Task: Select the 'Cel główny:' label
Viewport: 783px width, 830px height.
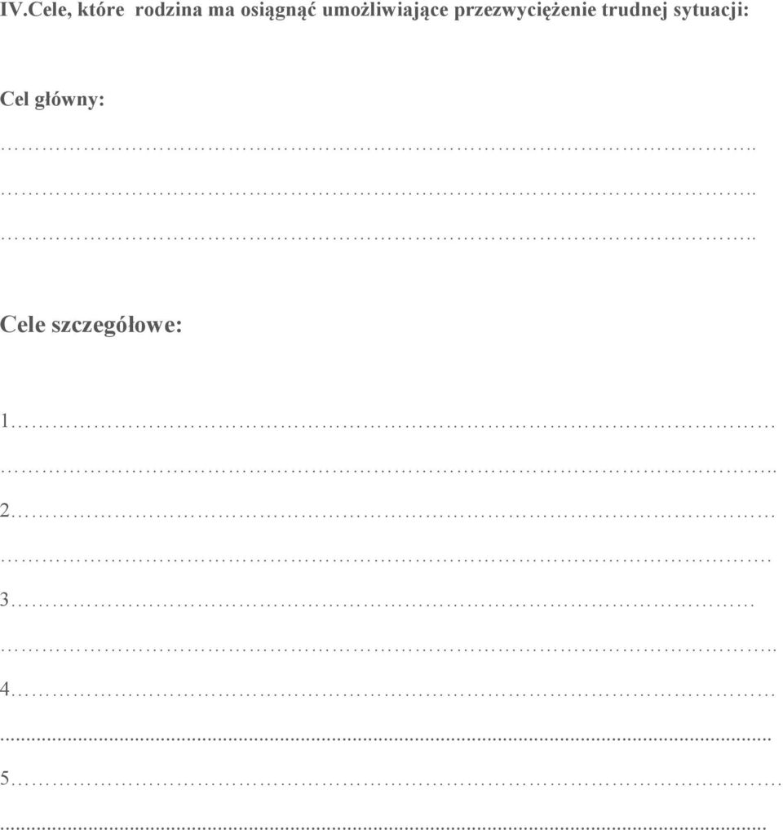Action: pyautogui.click(x=52, y=100)
